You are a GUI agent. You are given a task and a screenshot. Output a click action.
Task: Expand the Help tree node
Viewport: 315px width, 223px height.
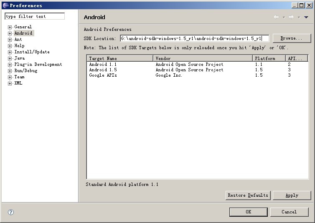[10, 46]
